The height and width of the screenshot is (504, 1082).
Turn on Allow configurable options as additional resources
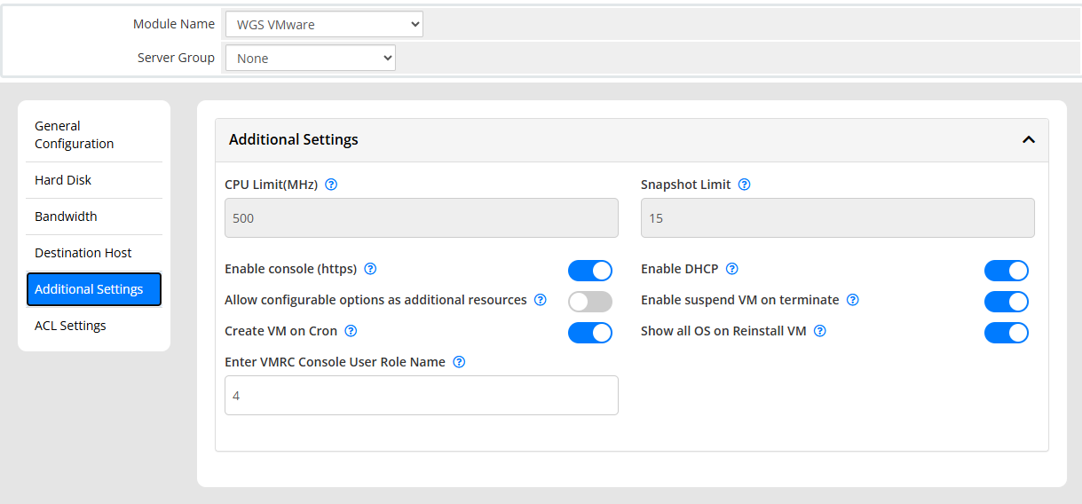pyautogui.click(x=590, y=302)
